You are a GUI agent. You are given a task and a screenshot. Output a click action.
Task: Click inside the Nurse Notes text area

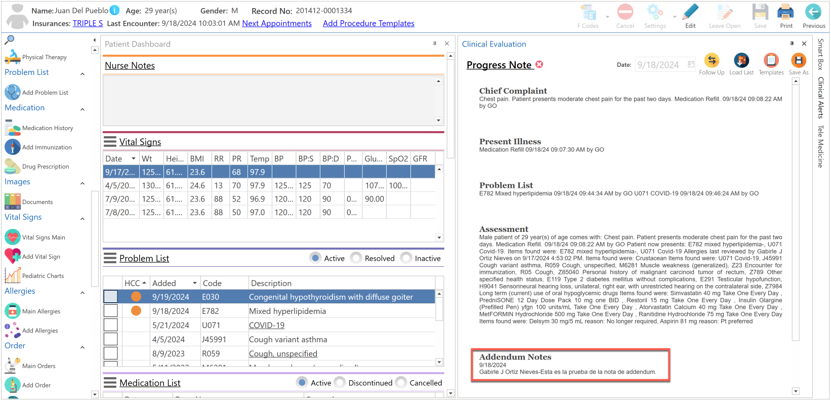pos(269,100)
